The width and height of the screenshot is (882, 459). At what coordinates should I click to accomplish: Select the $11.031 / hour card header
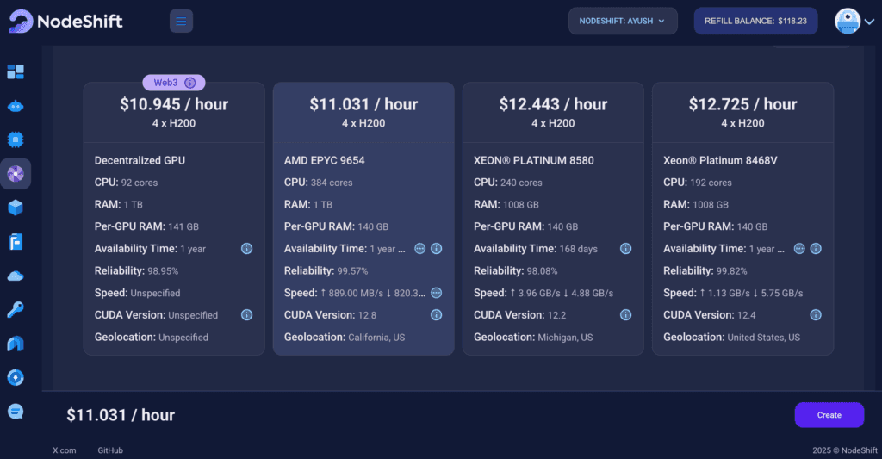pyautogui.click(x=363, y=113)
